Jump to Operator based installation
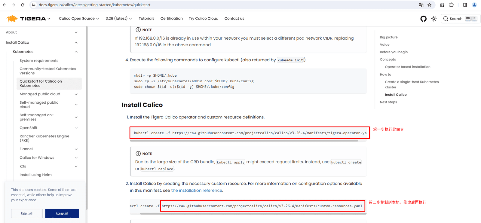 (408, 67)
